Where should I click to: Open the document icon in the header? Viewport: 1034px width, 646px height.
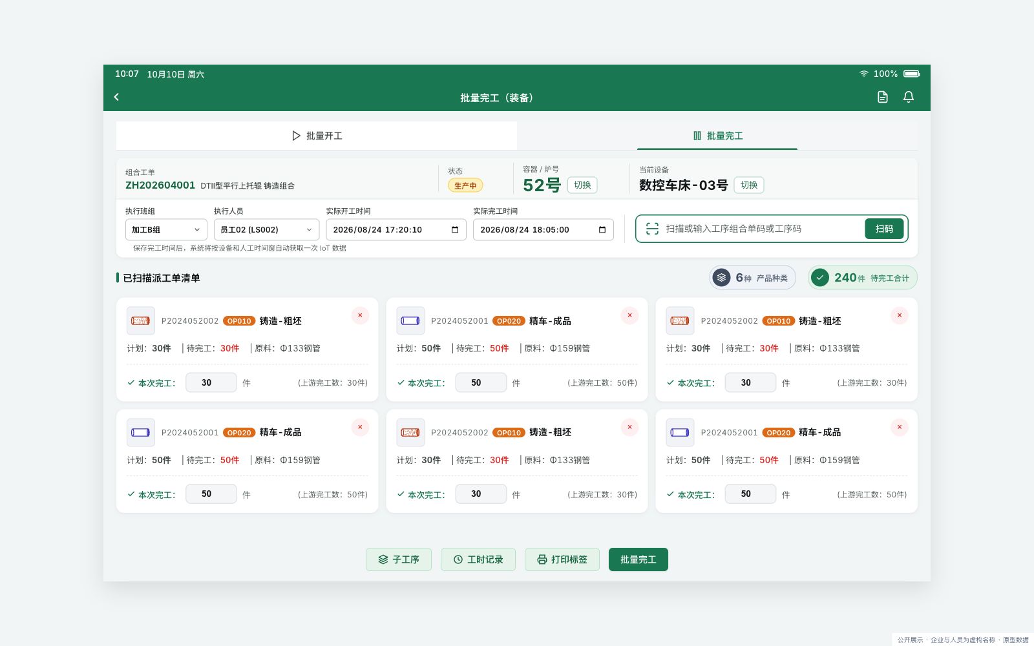(x=882, y=97)
